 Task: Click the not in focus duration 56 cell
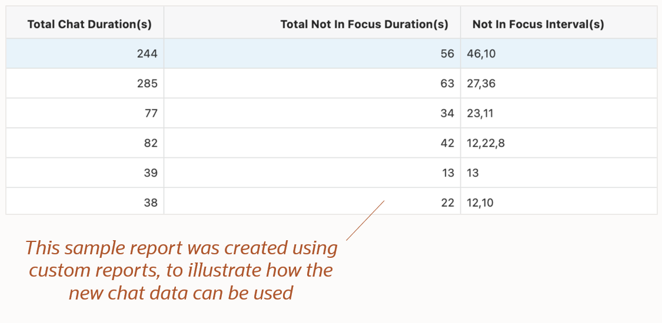point(447,53)
